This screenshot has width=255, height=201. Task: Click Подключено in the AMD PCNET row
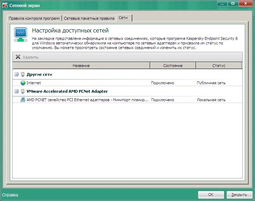(x=163, y=100)
